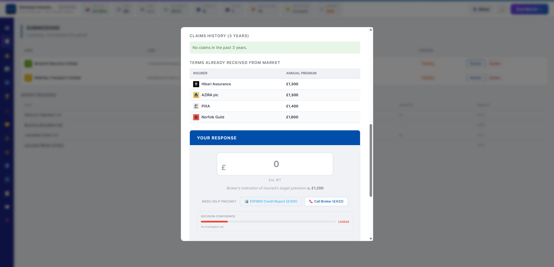Click the modal scrollbar down arrow

(371, 239)
